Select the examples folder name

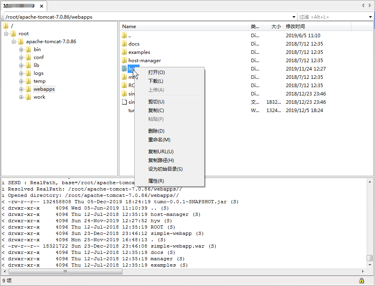click(139, 52)
